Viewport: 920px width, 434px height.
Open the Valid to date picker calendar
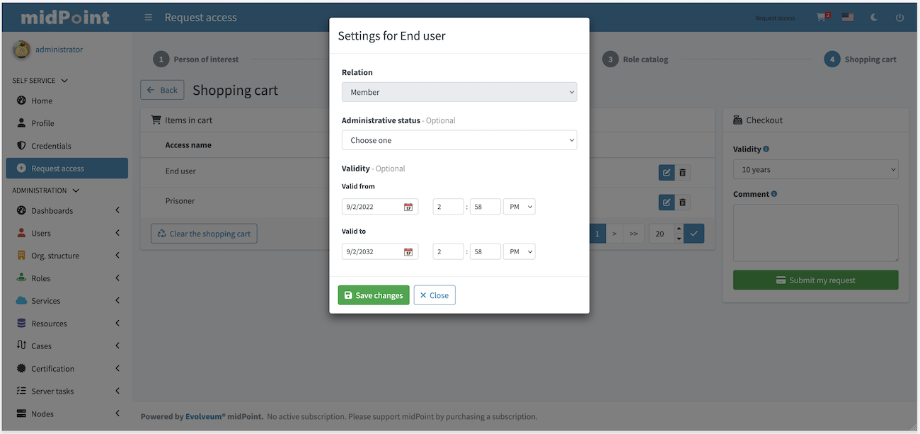pyautogui.click(x=409, y=251)
